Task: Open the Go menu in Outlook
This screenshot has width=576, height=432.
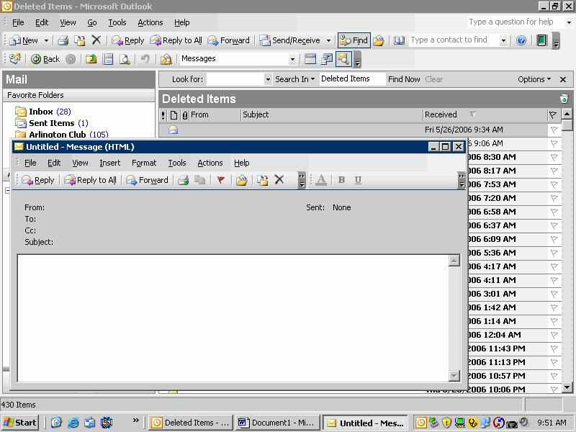Action: [x=92, y=22]
